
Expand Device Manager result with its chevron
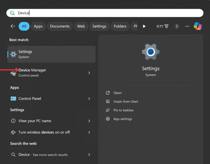pyautogui.click(x=89, y=73)
